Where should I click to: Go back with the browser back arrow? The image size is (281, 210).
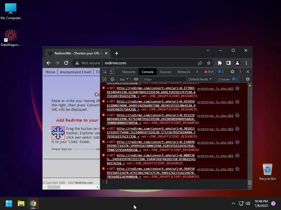point(49,63)
